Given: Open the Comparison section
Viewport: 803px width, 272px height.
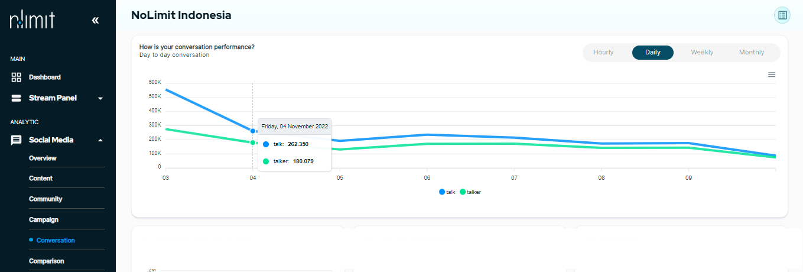Looking at the screenshot, I should point(47,261).
